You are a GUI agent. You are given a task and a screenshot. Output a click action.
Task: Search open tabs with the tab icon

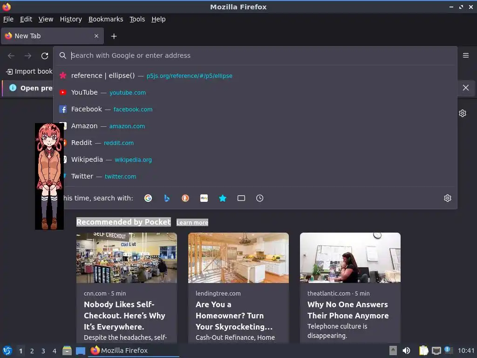241,198
